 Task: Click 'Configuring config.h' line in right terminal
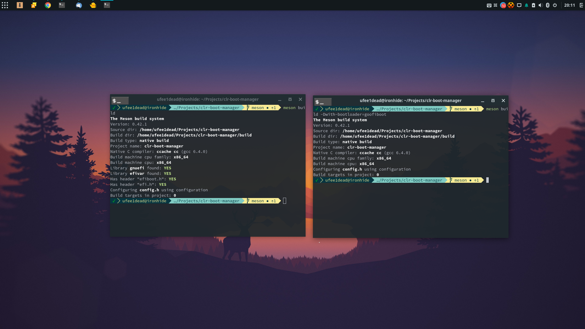[362, 169]
